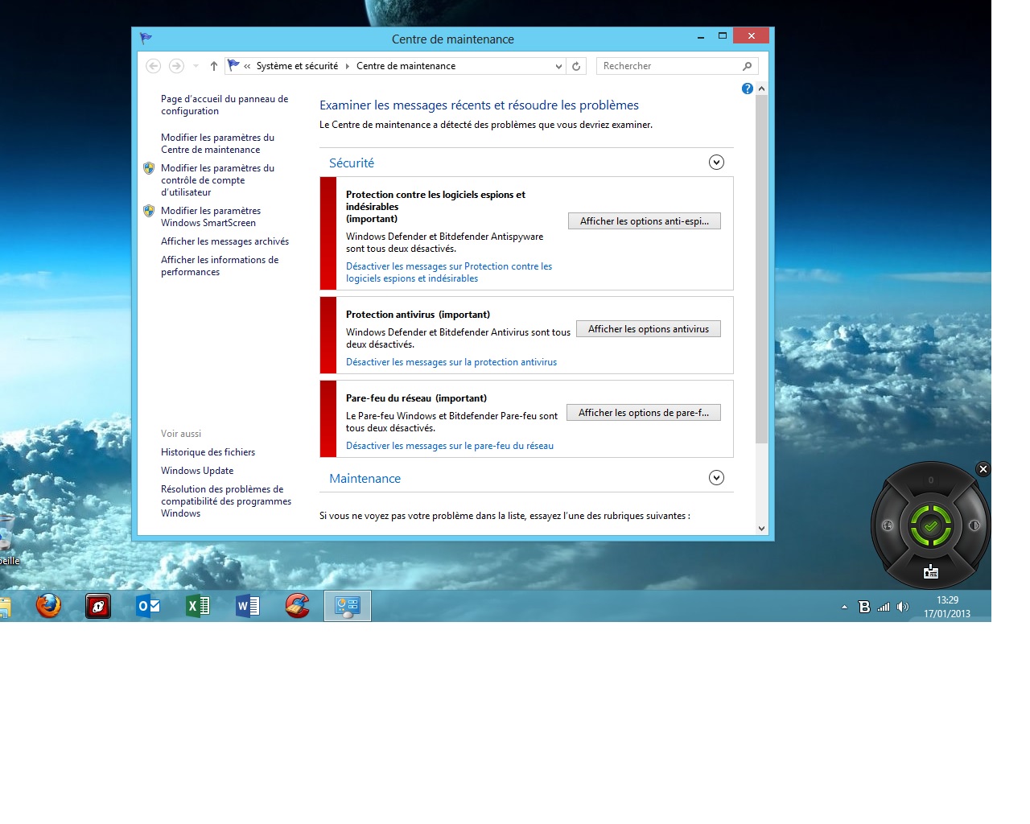
Task: Open Historique des fichiers link
Action: 208,452
